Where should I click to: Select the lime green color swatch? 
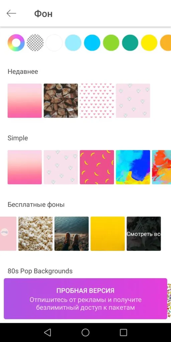111,43
